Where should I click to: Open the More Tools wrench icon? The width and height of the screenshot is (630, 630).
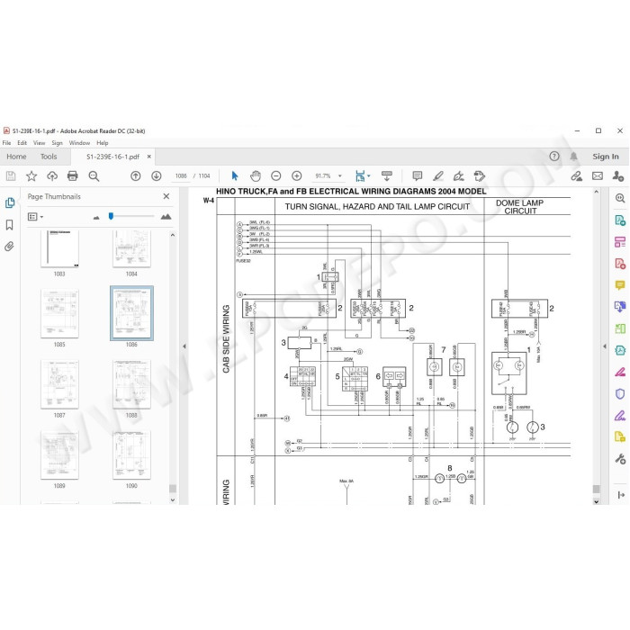coord(620,459)
